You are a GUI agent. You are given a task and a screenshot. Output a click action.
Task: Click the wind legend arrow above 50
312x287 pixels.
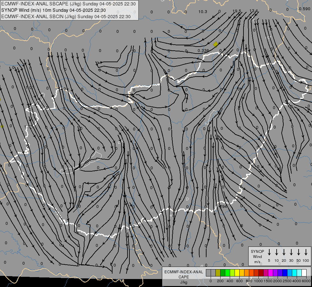tap(299, 252)
